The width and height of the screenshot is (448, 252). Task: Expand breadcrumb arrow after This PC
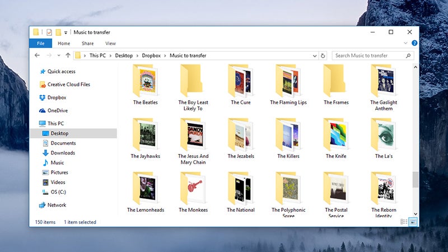point(110,55)
